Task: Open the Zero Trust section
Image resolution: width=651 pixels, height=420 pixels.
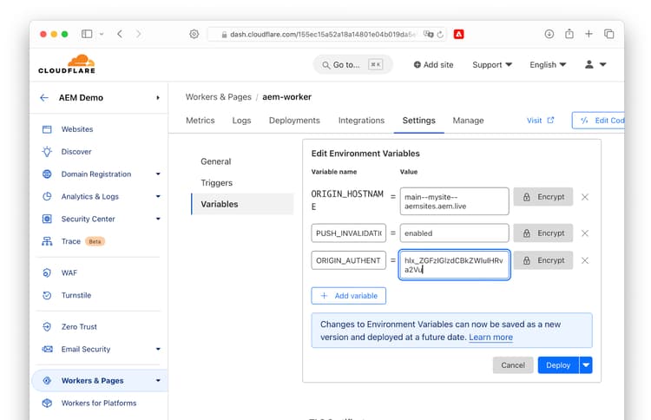Action: click(x=79, y=327)
